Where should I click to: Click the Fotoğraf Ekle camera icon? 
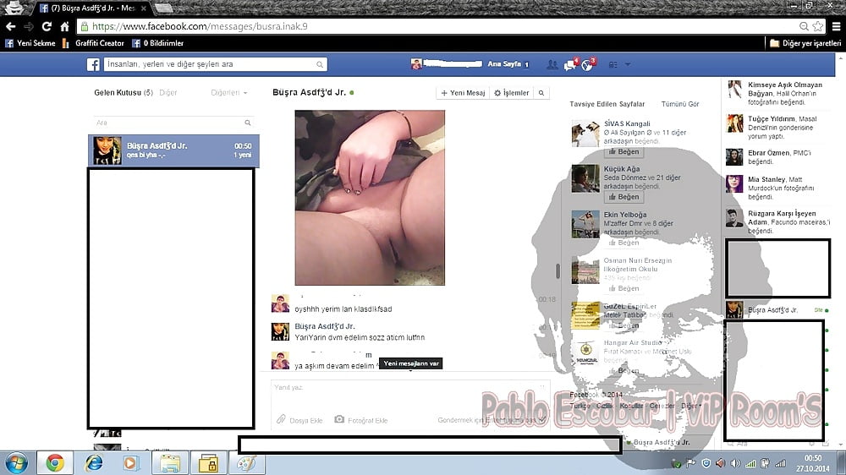339,419
